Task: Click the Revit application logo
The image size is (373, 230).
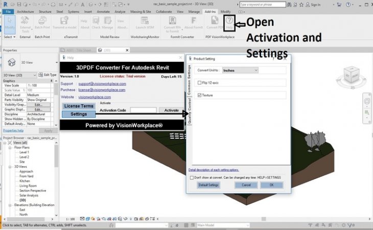Action: pos(5,4)
